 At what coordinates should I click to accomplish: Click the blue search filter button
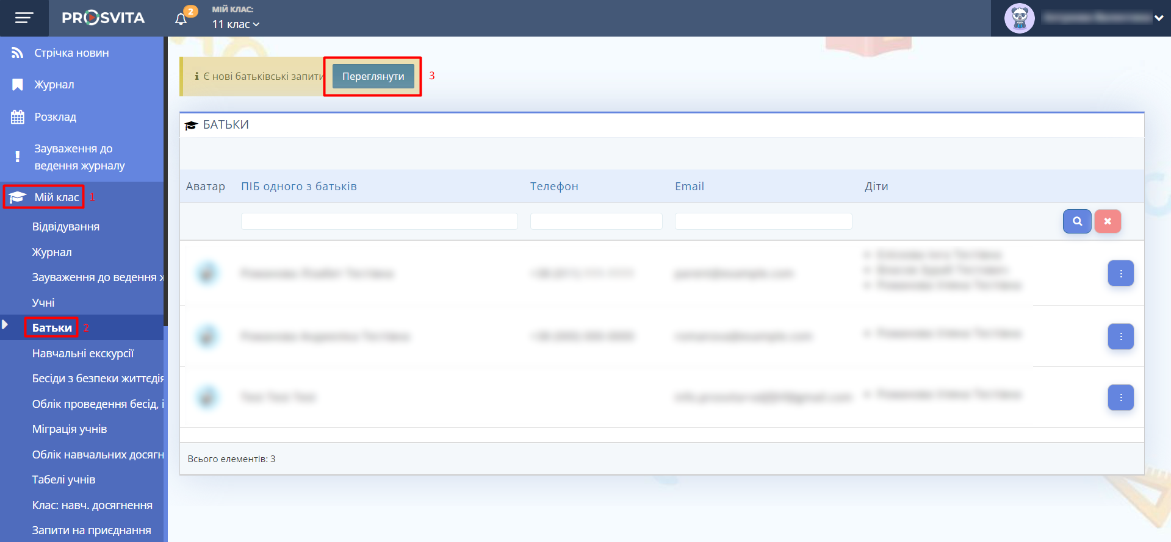click(x=1076, y=221)
